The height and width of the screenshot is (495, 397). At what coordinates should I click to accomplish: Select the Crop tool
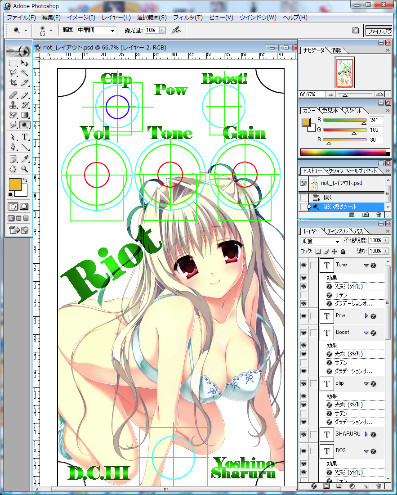(x=13, y=83)
